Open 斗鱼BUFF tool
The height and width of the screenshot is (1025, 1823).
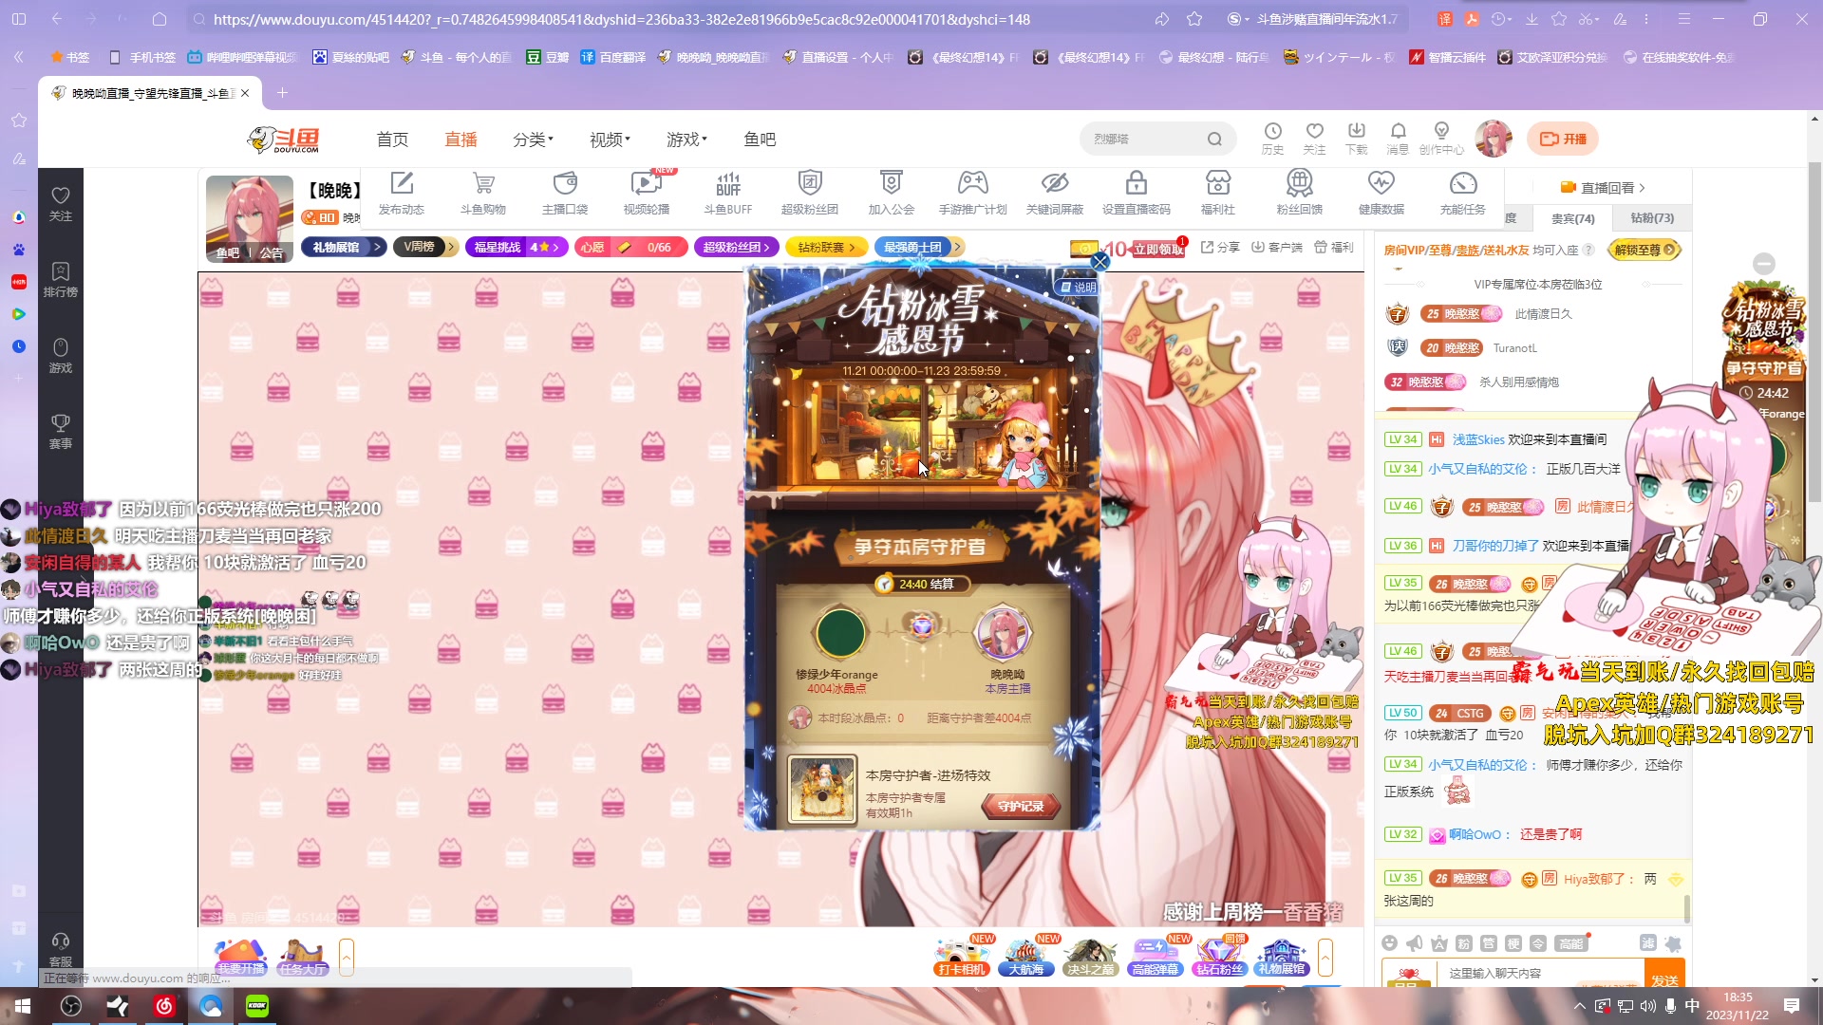pos(728,193)
